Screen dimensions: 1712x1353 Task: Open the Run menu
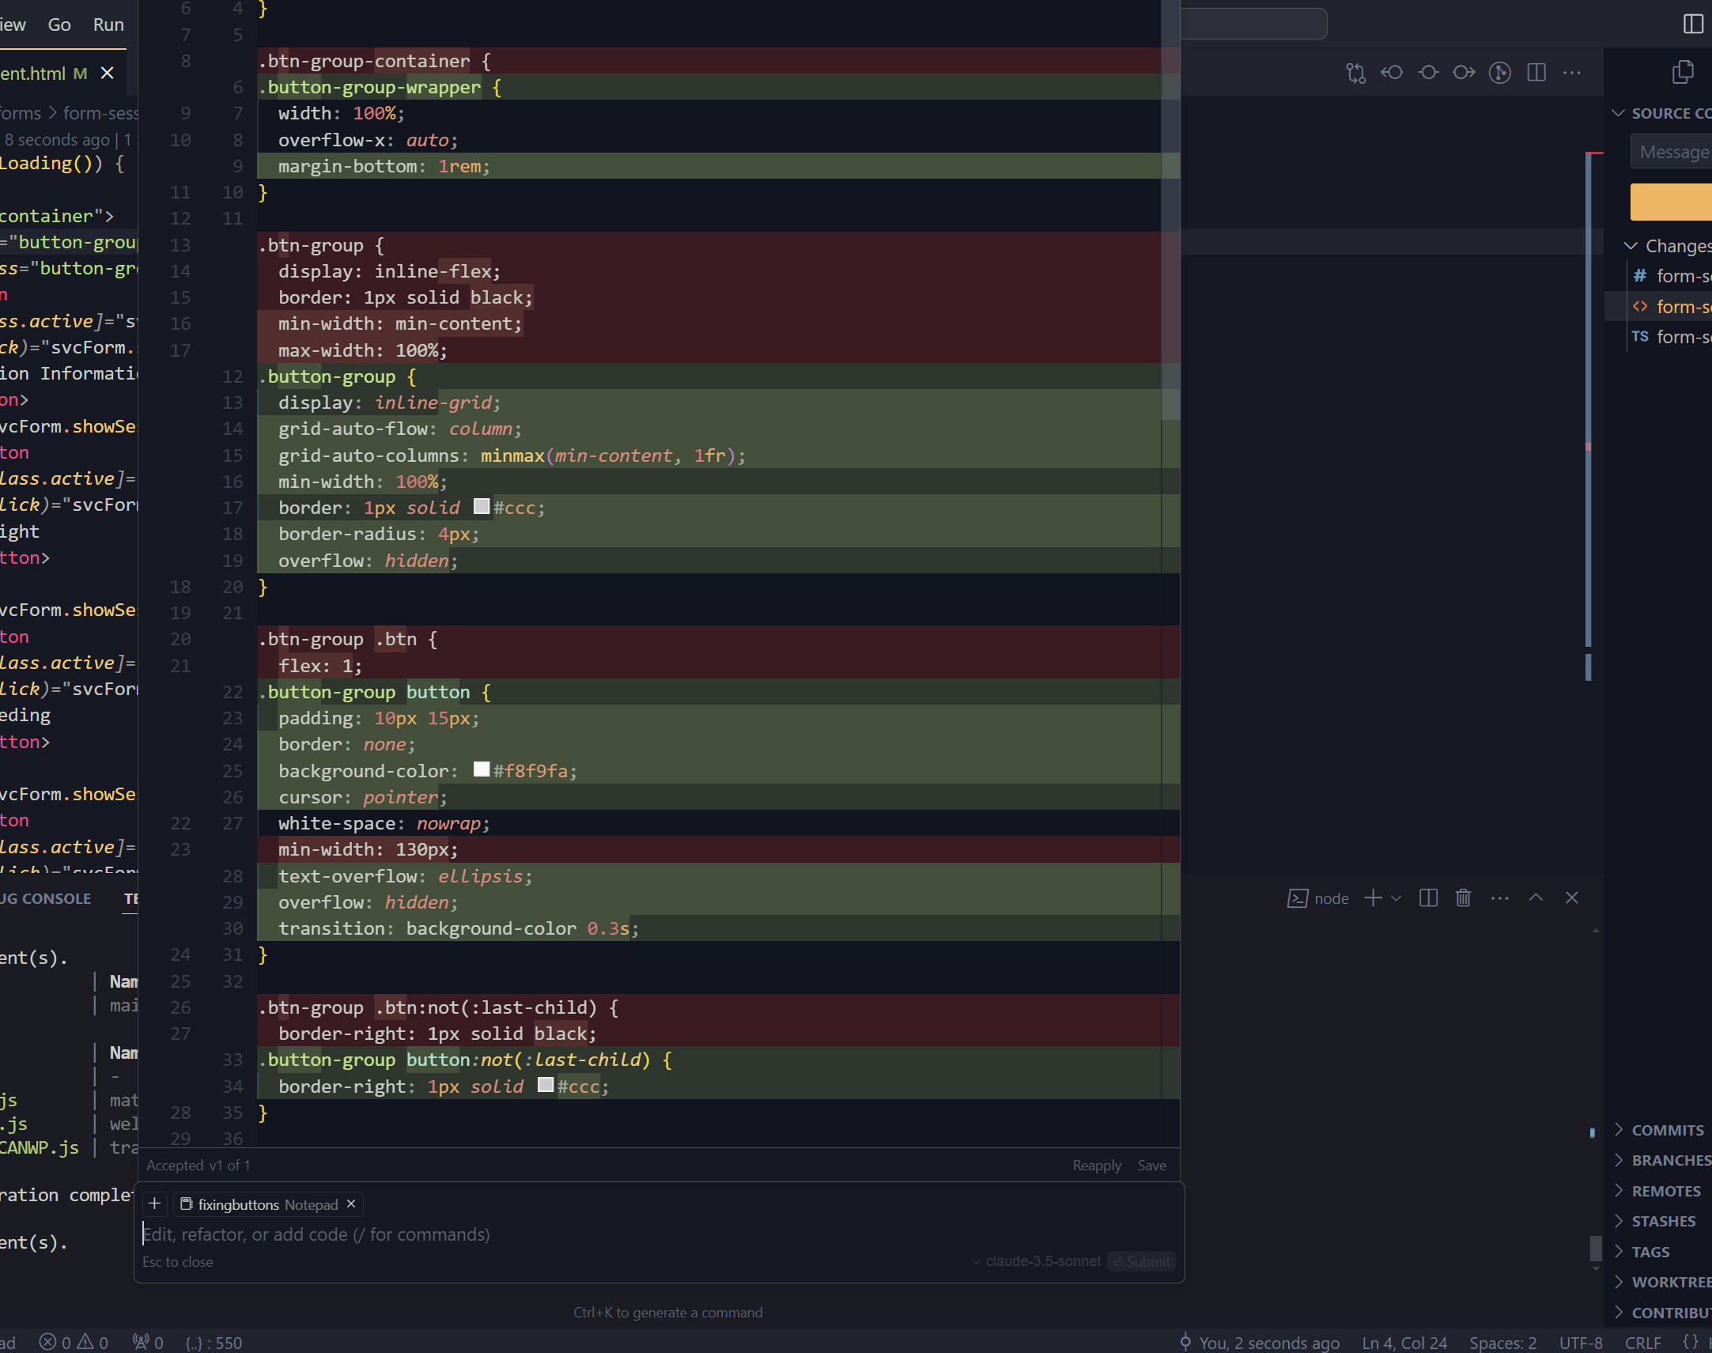pos(108,25)
